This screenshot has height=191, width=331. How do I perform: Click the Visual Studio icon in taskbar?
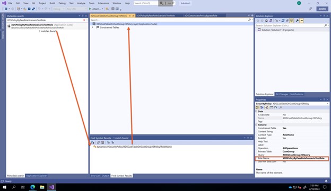coord(51,187)
